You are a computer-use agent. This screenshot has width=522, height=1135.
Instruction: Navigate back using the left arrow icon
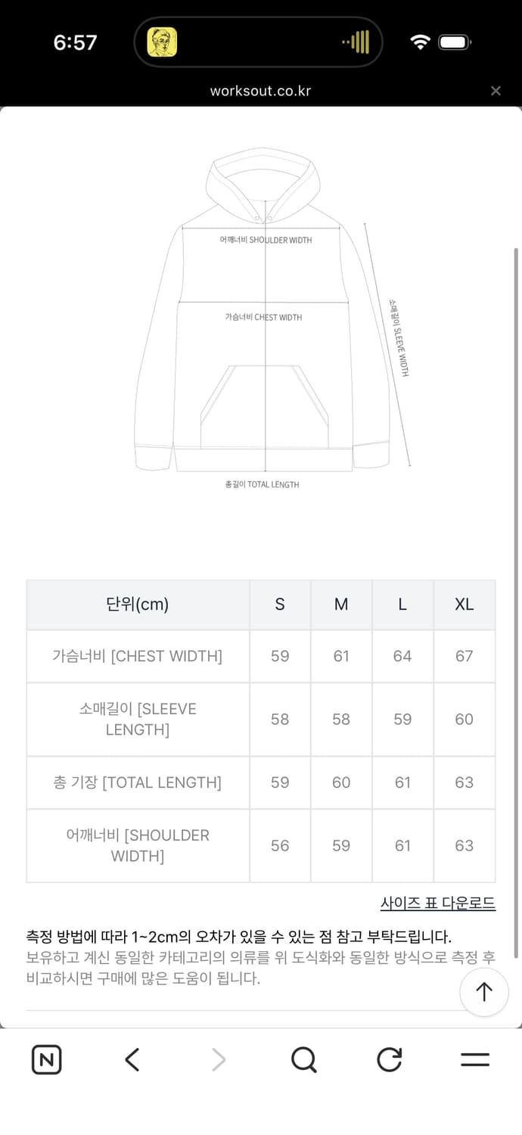[x=132, y=1059]
